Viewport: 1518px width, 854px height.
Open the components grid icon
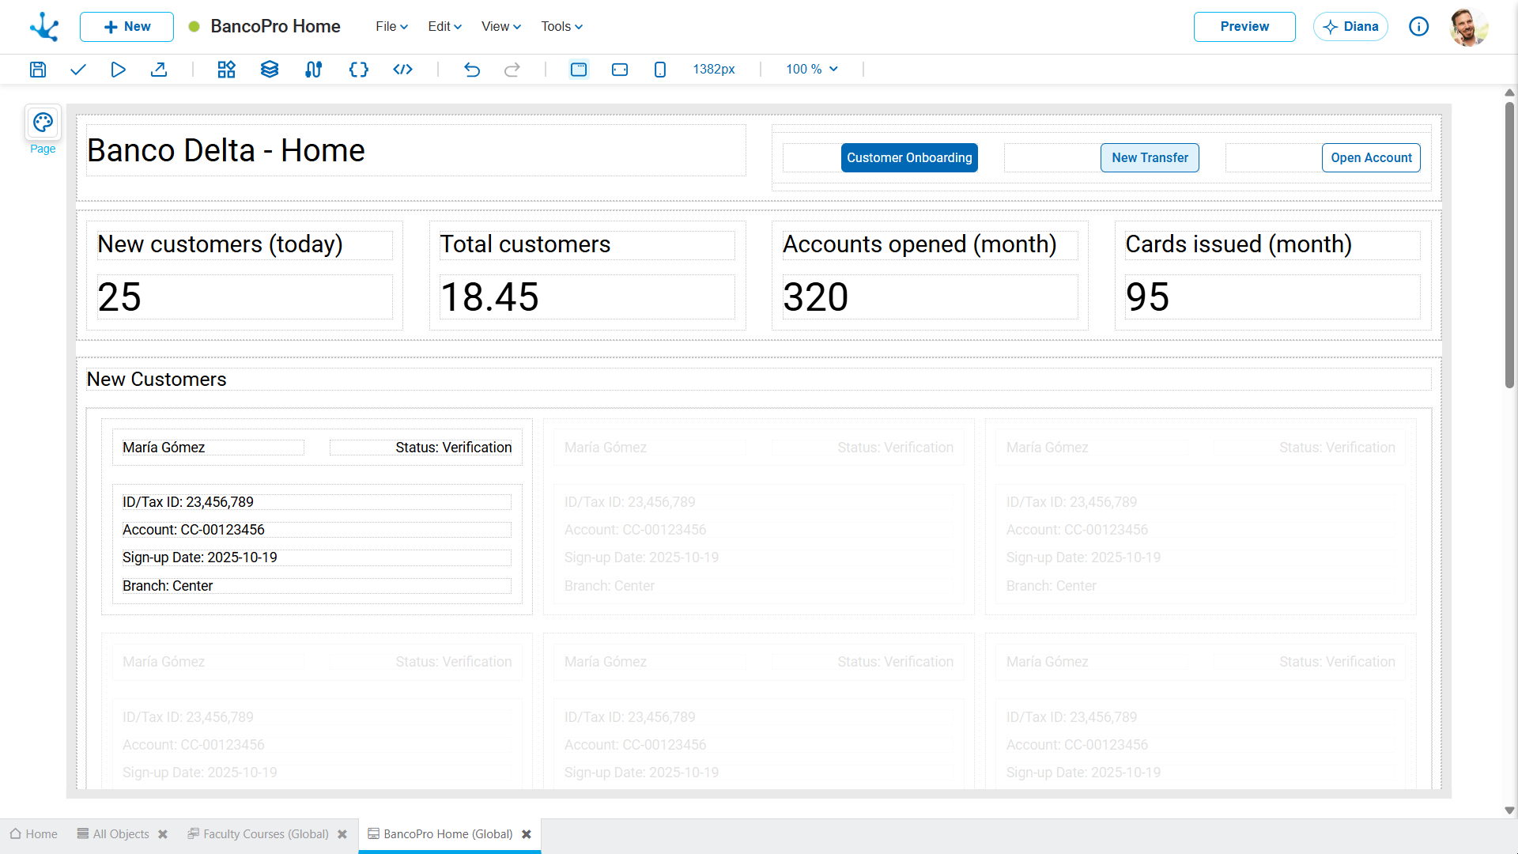(227, 70)
